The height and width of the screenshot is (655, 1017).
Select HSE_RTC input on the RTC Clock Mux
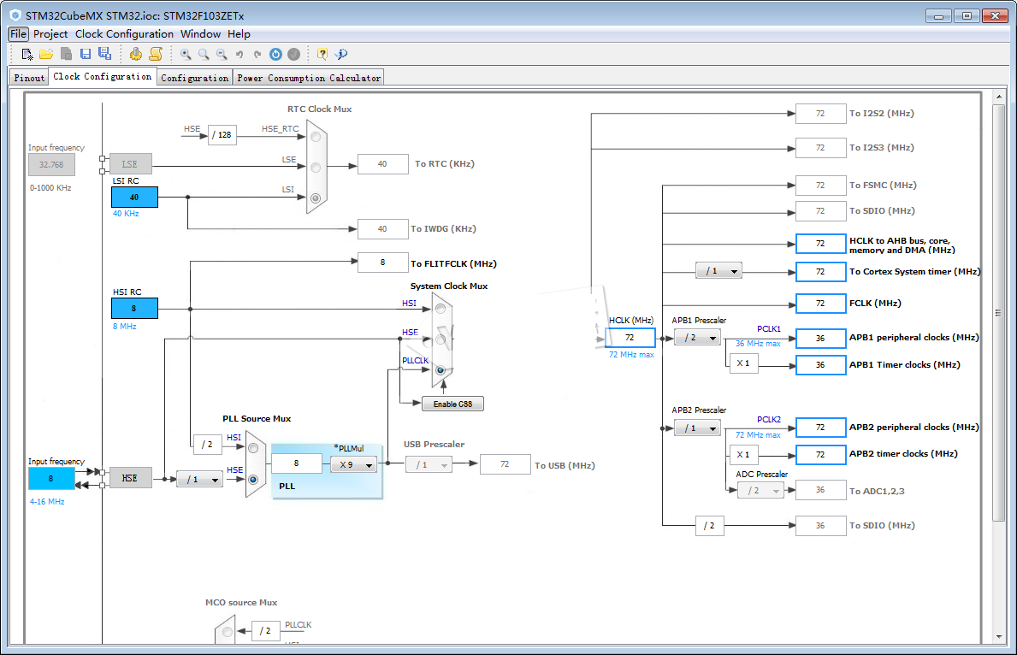point(316,137)
